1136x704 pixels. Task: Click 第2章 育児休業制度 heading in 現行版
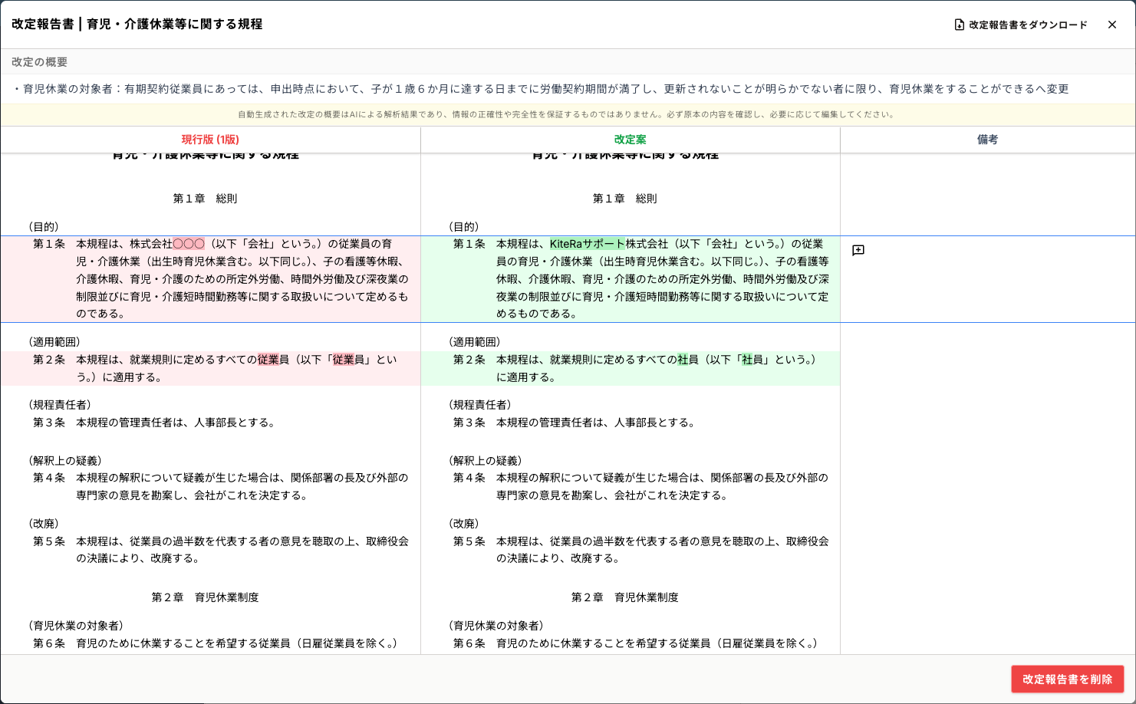pyautogui.click(x=205, y=597)
